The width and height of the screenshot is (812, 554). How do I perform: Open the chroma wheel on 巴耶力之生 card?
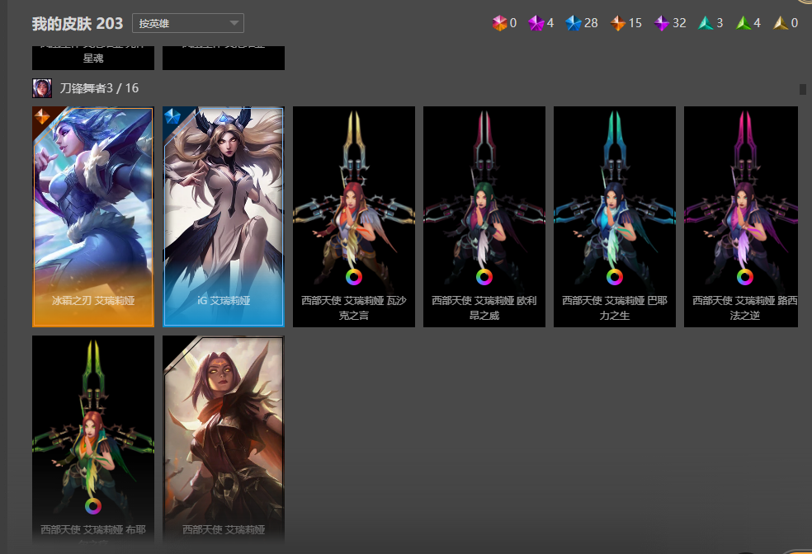pyautogui.click(x=615, y=277)
